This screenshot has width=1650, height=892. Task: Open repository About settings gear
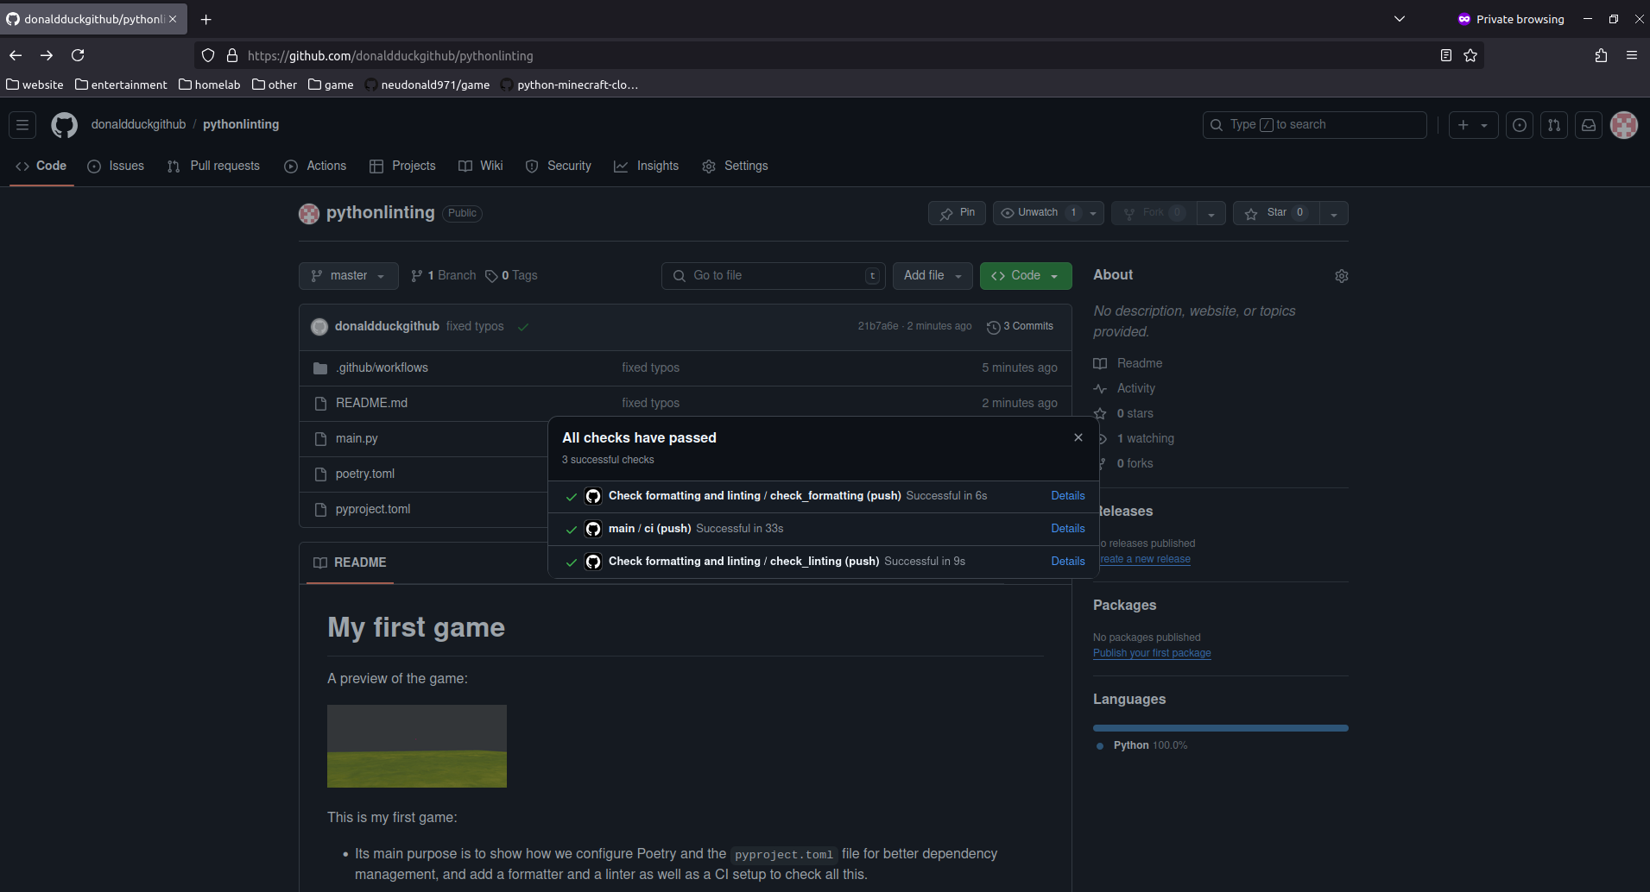[1342, 276]
